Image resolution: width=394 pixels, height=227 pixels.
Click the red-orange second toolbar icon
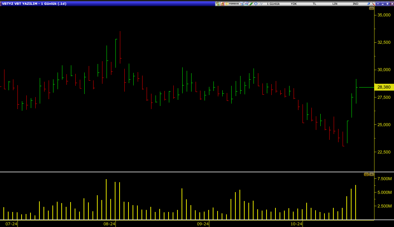pyautogui.click(x=222, y=4)
